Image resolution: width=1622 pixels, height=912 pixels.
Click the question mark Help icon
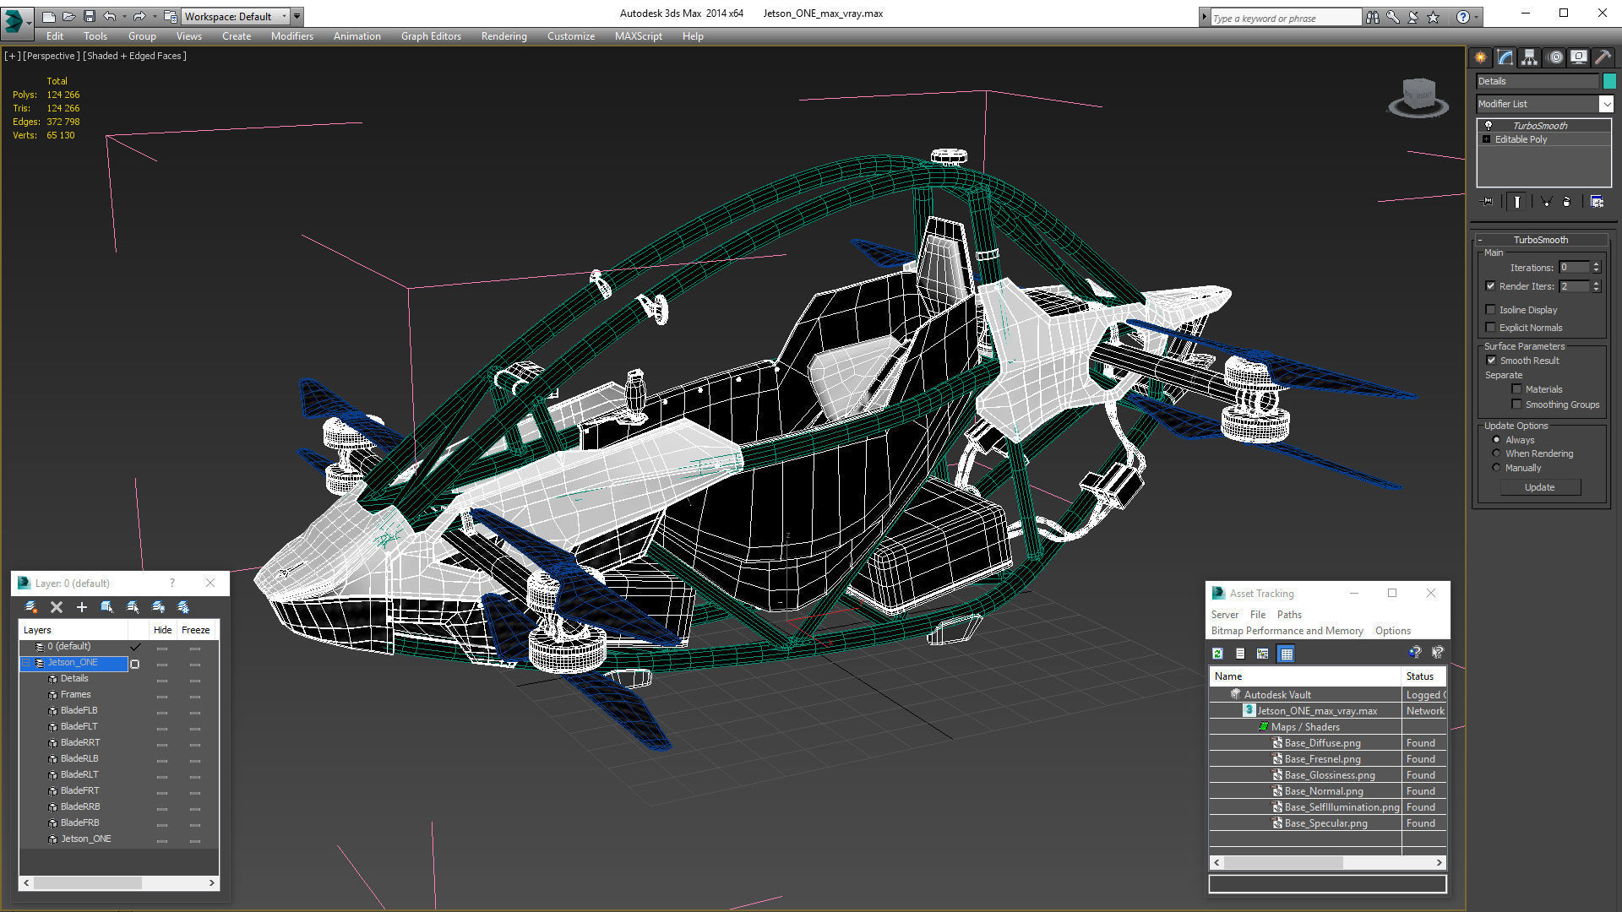1462,17
